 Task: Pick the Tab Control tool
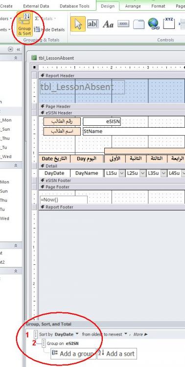tap(139, 24)
